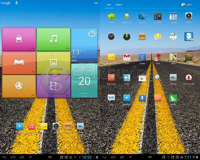Open Gmail from the app drawer
The height and width of the screenshot is (160, 200).
coord(127,57)
